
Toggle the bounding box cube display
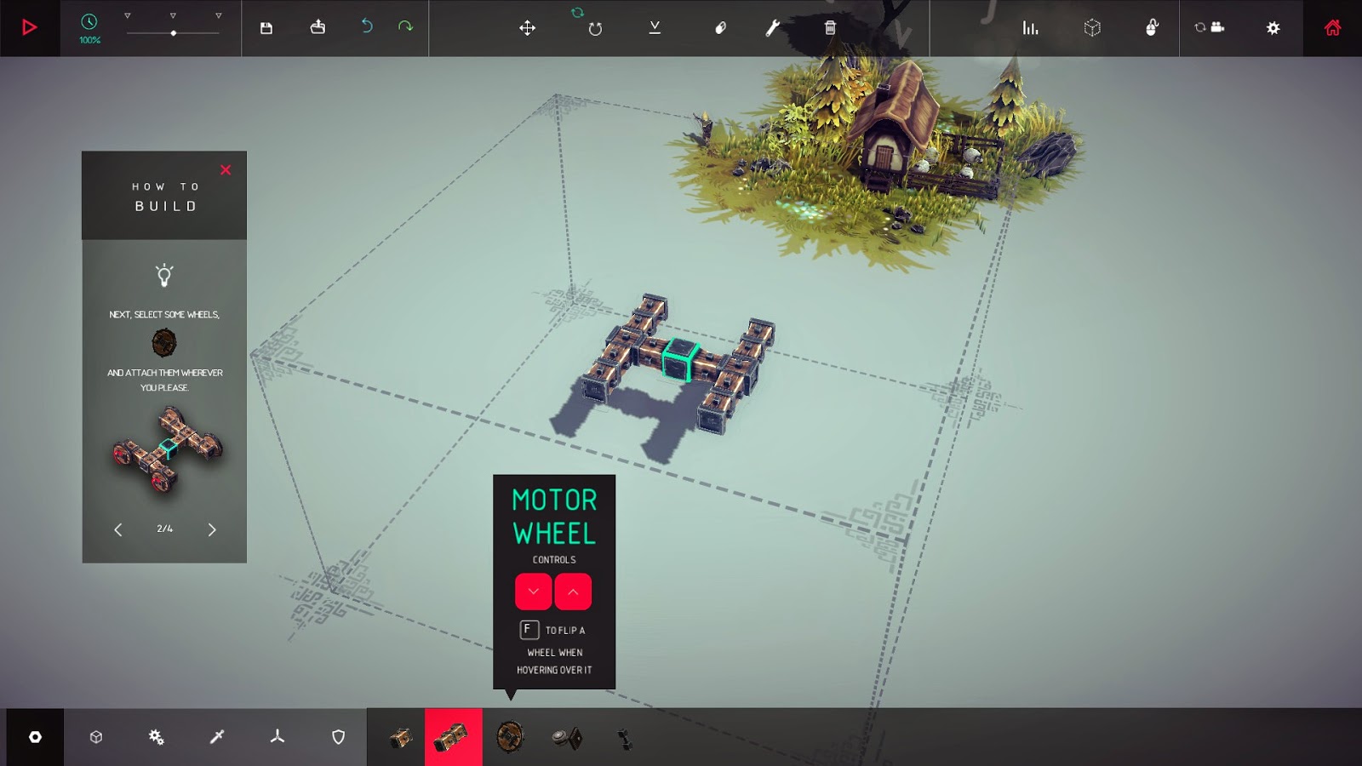pos(1092,28)
